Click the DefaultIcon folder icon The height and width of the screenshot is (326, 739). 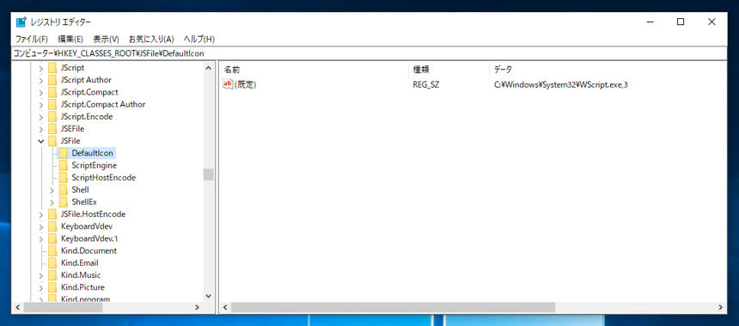pyautogui.click(x=64, y=153)
